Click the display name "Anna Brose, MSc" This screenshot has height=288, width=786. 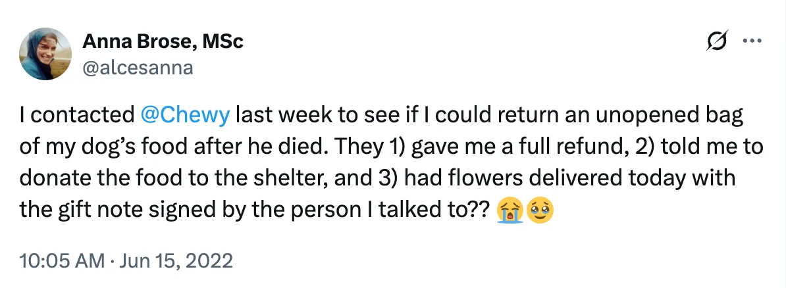(163, 42)
